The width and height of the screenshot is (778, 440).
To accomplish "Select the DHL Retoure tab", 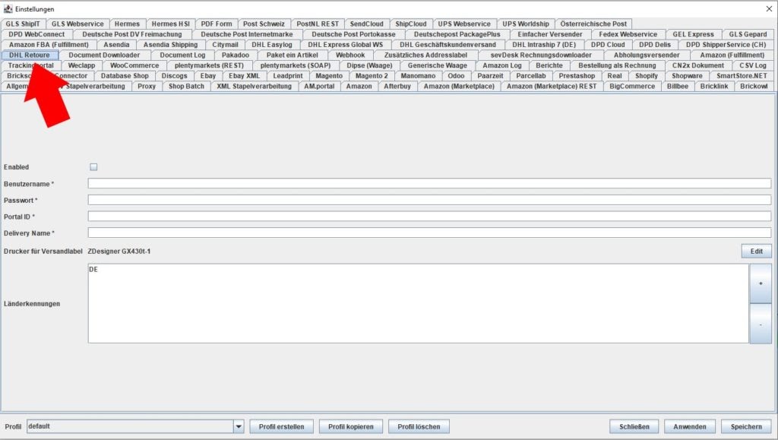I will (x=30, y=55).
